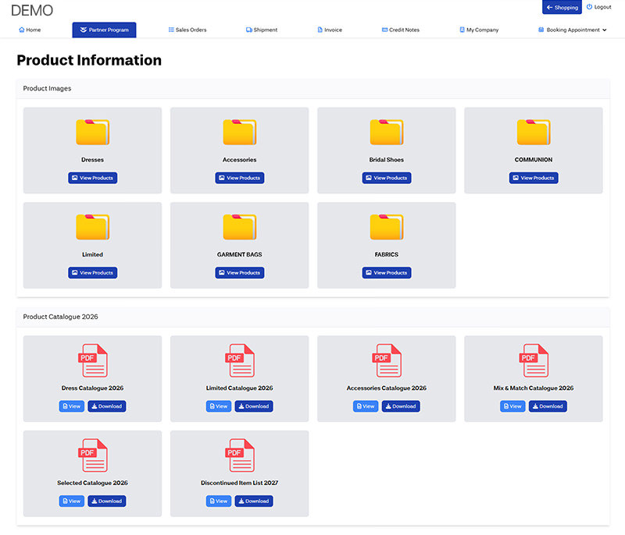Screen dimensions: 625x535
Task: Click the Mix & Match Catalogue PDF icon
Action: click(534, 360)
